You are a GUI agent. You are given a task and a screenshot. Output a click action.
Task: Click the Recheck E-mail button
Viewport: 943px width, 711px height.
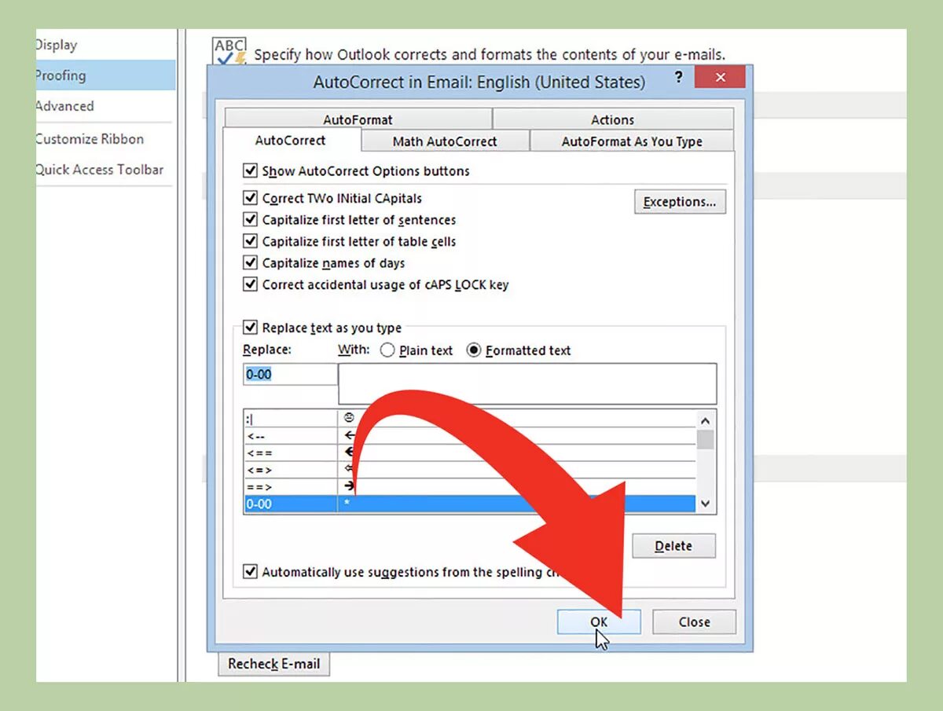274,664
